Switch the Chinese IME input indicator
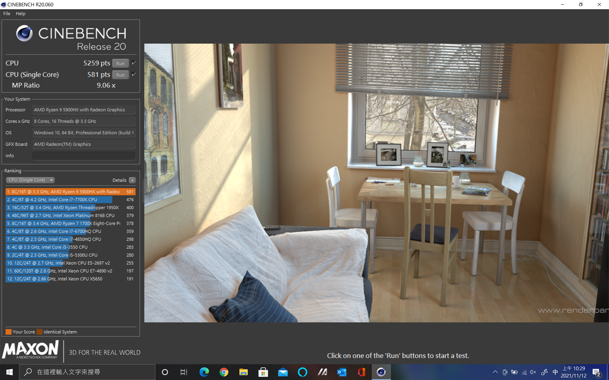Screen dimensions: 609x380 tap(555, 372)
